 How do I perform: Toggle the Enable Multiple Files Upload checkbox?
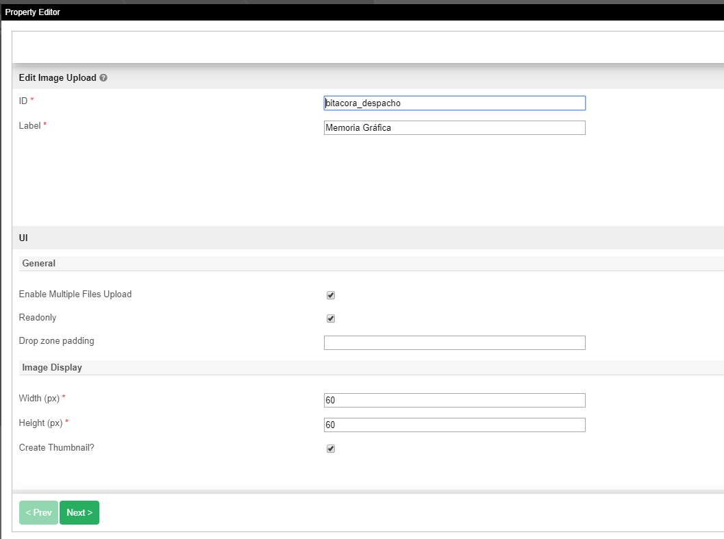coord(331,295)
